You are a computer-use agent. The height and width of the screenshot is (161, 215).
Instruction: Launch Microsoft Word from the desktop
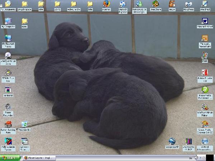tap(205, 23)
